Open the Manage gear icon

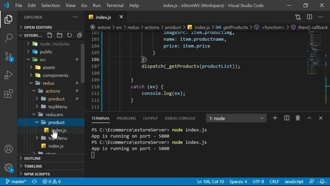coord(9,167)
